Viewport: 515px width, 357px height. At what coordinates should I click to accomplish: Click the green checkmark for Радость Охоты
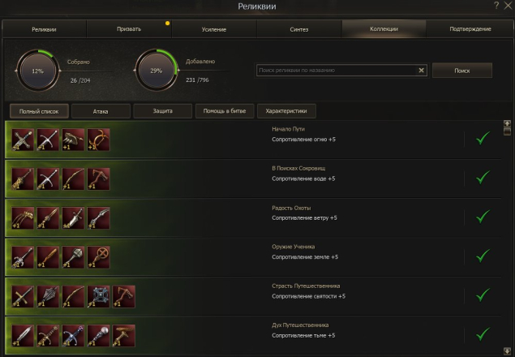pos(483,217)
